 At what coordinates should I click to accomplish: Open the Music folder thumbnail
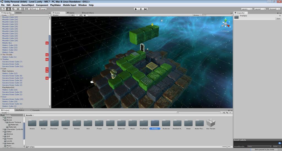tap(132, 123)
